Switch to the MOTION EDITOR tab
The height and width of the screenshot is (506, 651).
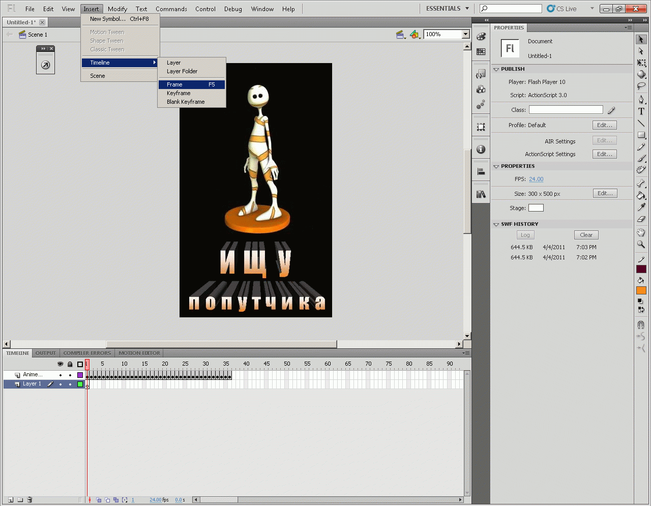(x=139, y=353)
